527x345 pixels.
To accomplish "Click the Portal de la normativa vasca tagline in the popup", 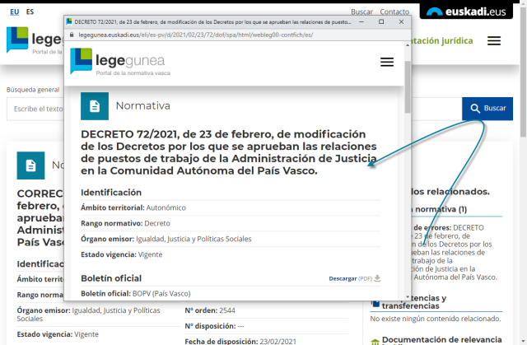I will point(133,73).
